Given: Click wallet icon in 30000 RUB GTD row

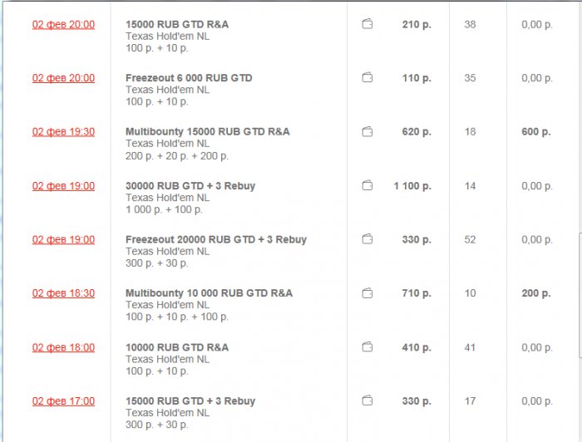Looking at the screenshot, I should click(367, 186).
